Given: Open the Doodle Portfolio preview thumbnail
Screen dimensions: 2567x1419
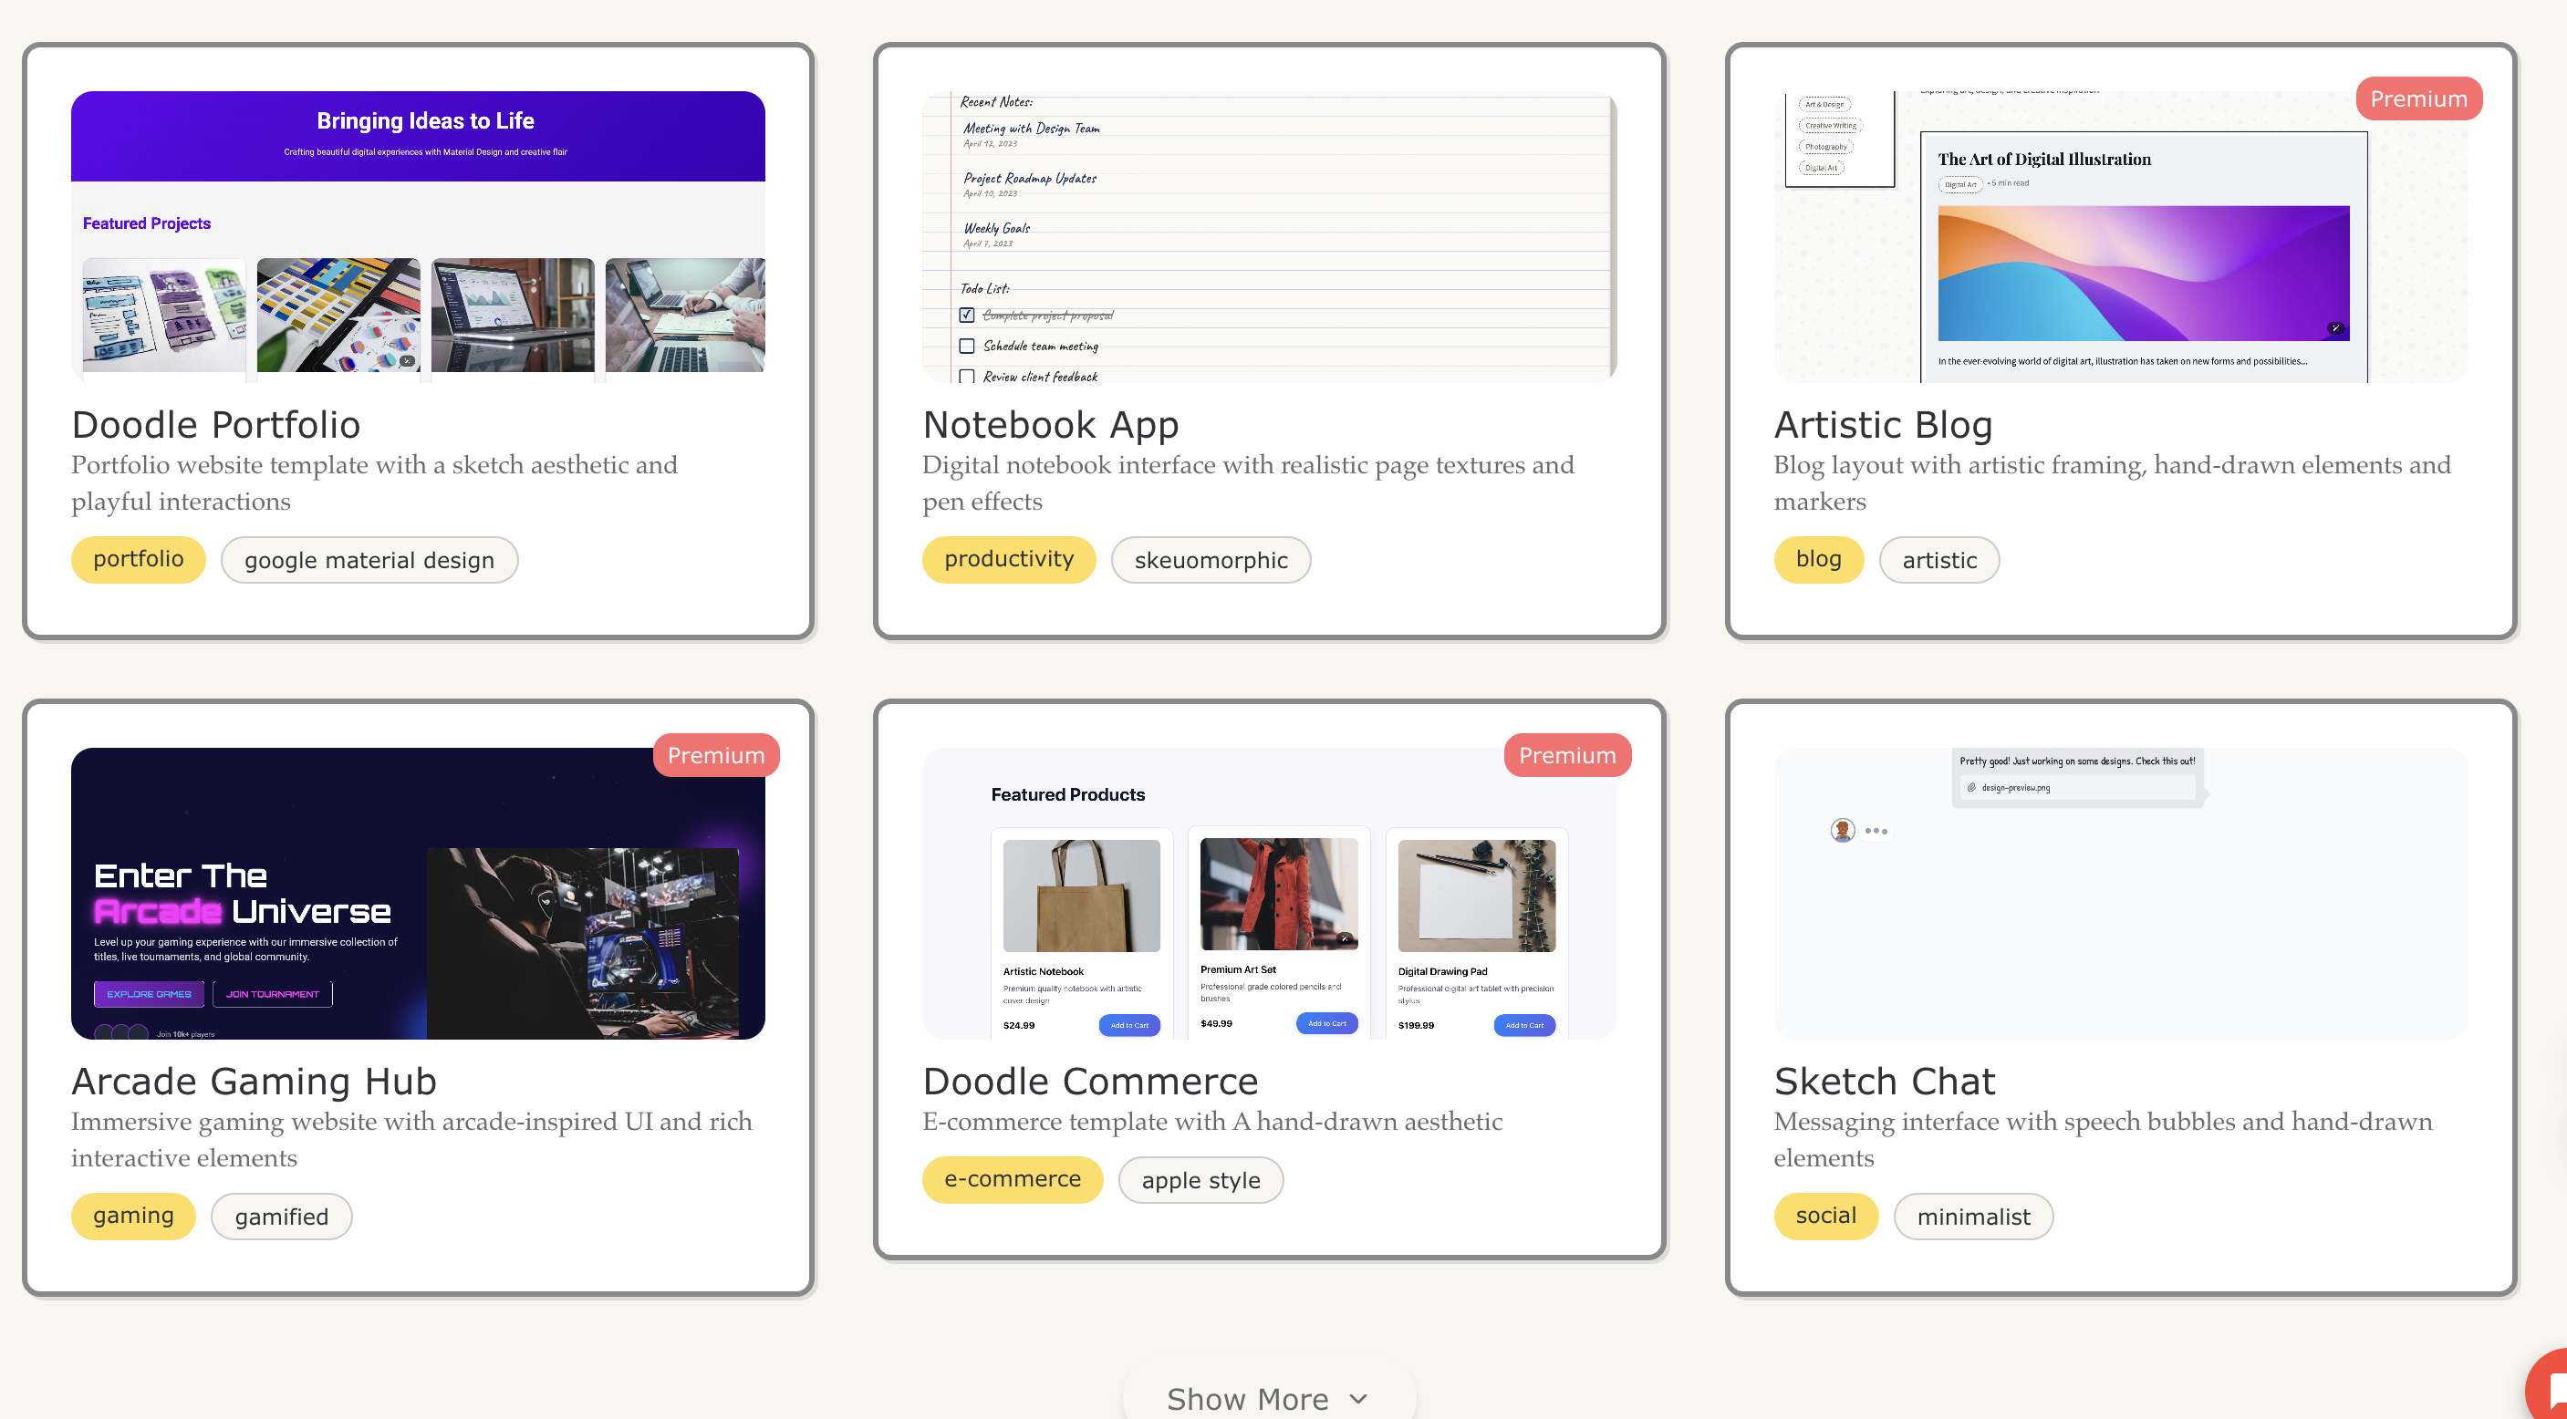Looking at the screenshot, I should pos(418,236).
